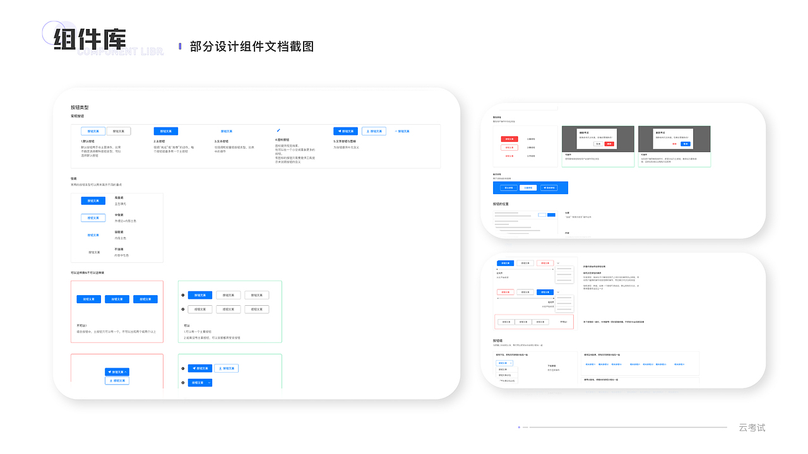Click the caret text button in 常规按钮 row
Viewport: 808px width, 454px height.
pyautogui.click(x=402, y=131)
